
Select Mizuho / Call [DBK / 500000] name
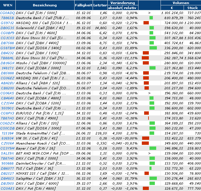click(41, 63)
